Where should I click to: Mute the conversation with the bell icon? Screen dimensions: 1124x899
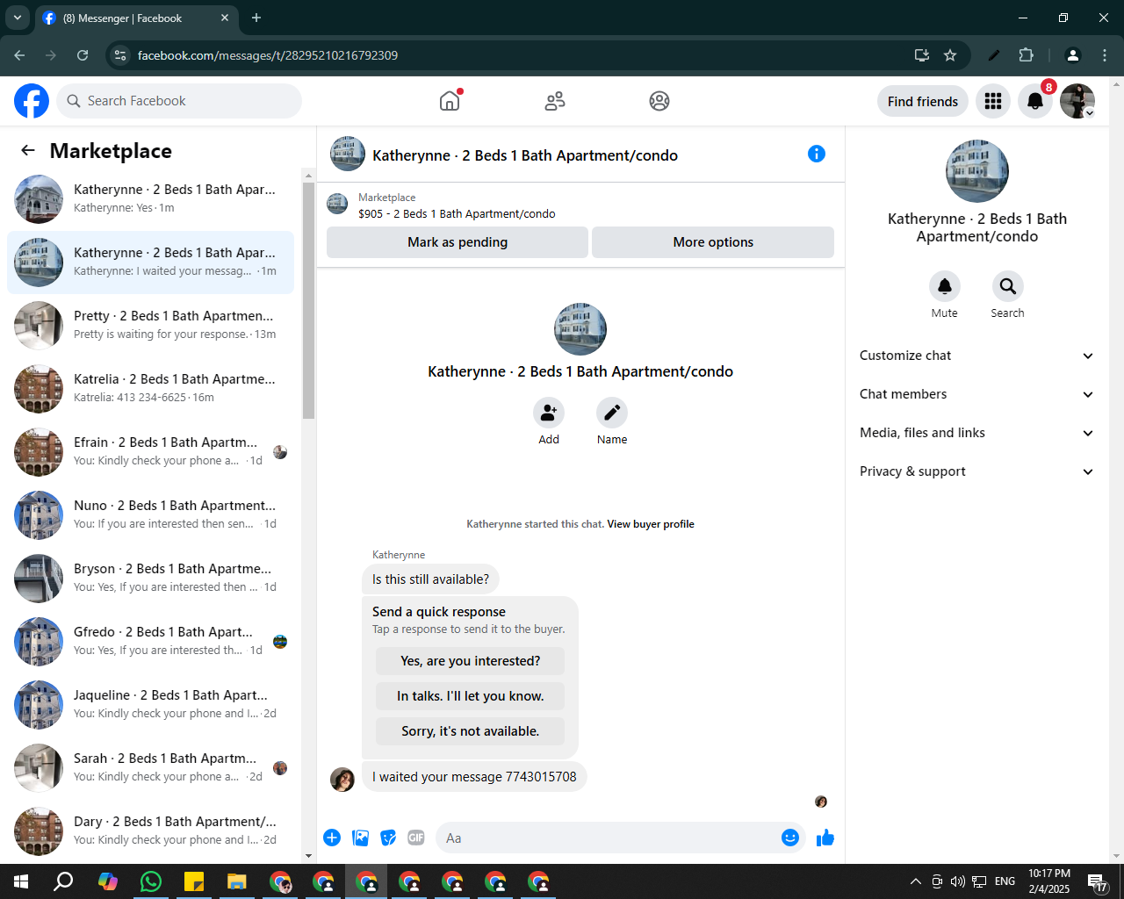tap(945, 286)
